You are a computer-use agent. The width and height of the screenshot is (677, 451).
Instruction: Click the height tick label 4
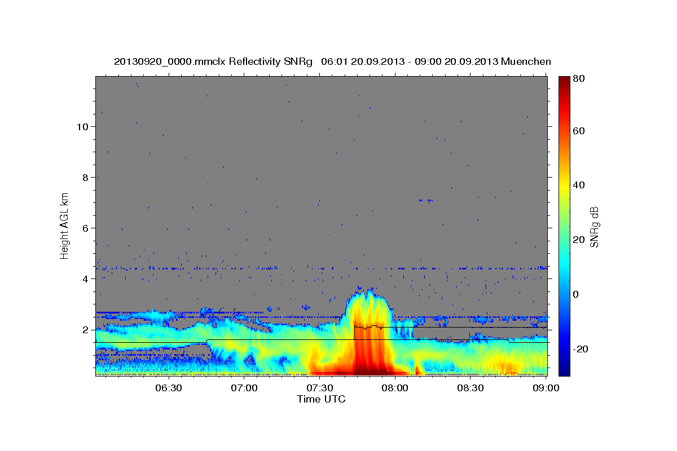(86, 279)
